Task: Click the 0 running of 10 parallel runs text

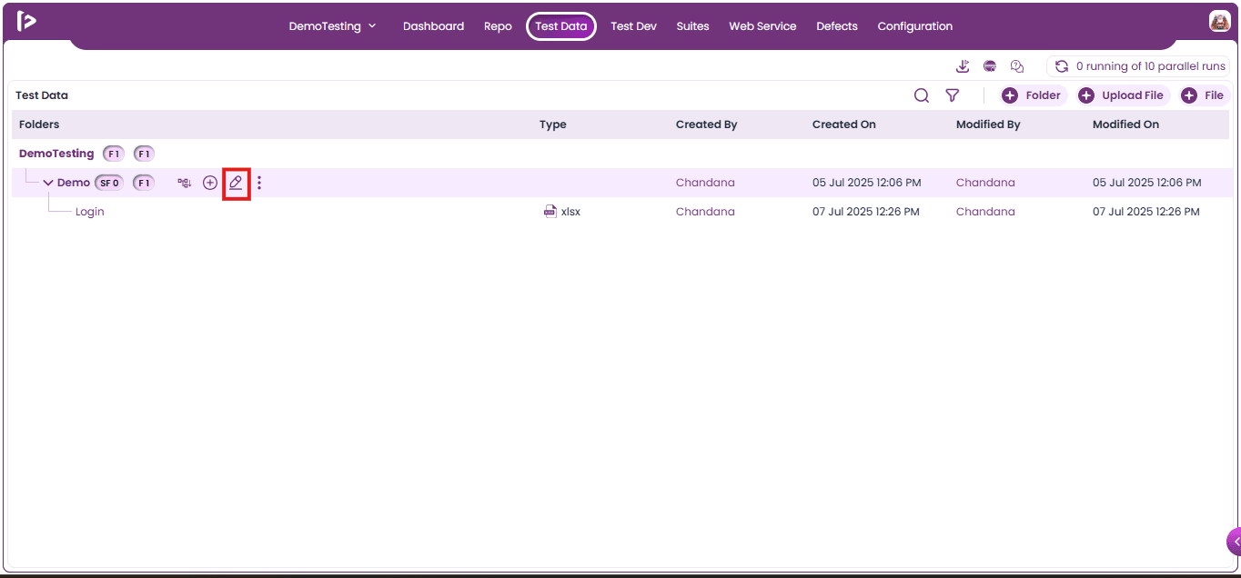Action: [1151, 66]
